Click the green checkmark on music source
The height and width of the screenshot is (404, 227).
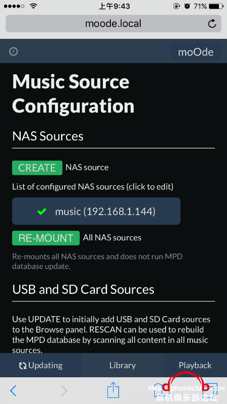point(42,212)
